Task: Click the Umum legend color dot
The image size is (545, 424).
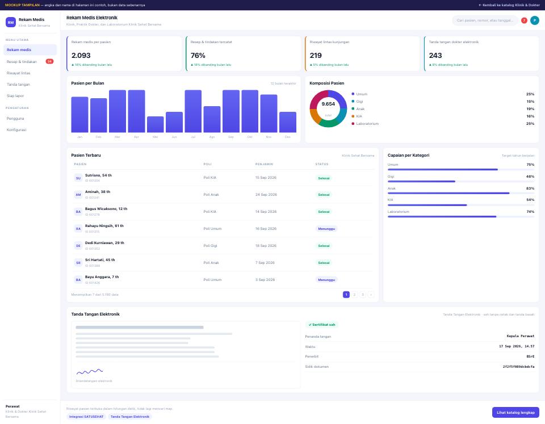Action: pos(353,94)
